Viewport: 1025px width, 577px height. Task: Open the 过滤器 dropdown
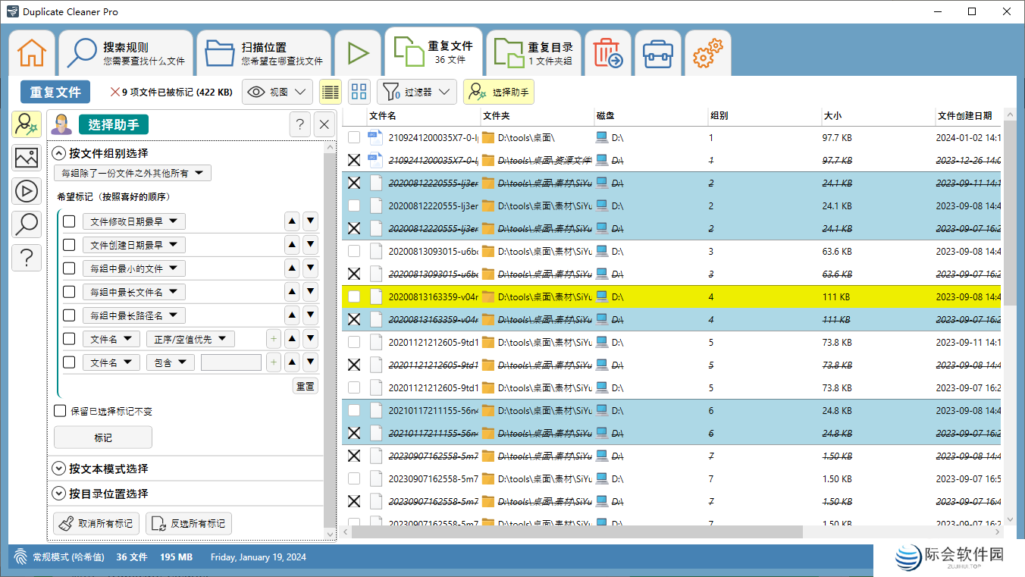pos(417,93)
